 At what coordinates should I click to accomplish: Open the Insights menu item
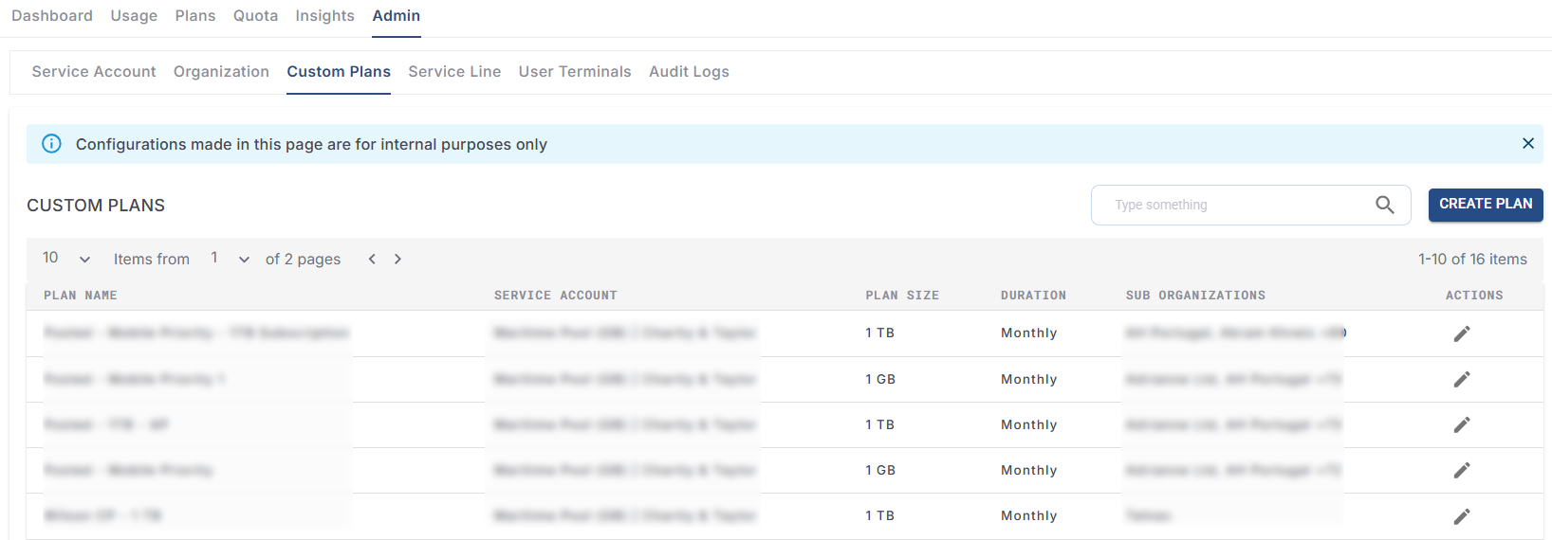pos(324,16)
